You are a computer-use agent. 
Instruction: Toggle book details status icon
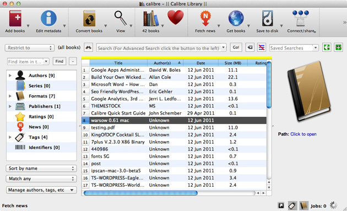pos(304,205)
